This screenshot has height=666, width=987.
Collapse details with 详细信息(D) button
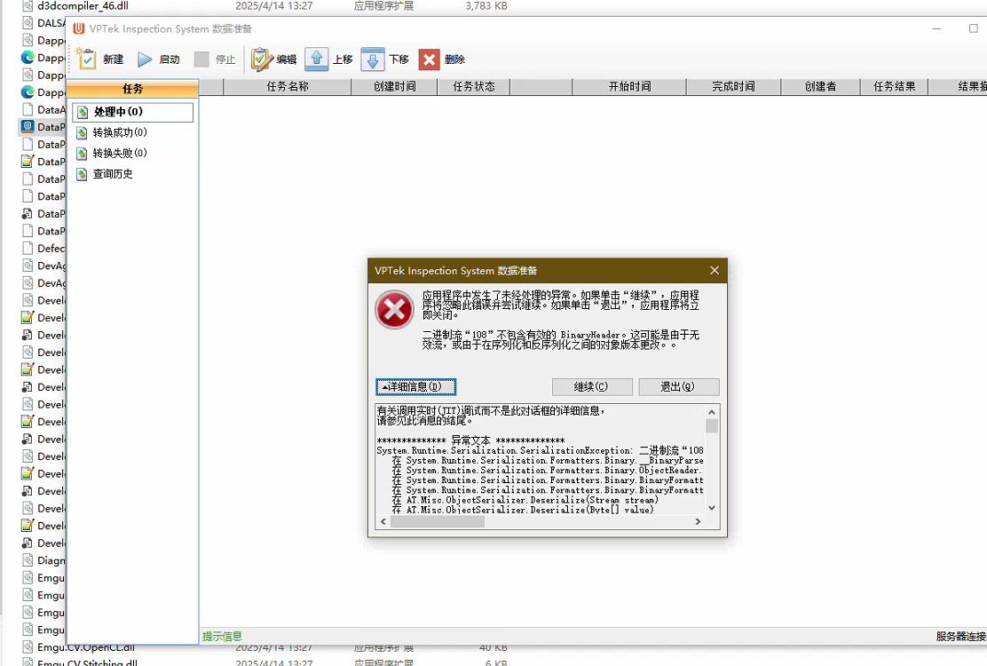[416, 387]
